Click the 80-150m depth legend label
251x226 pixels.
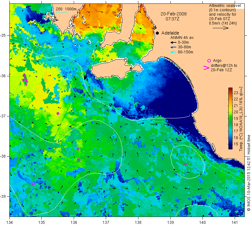click(185, 52)
